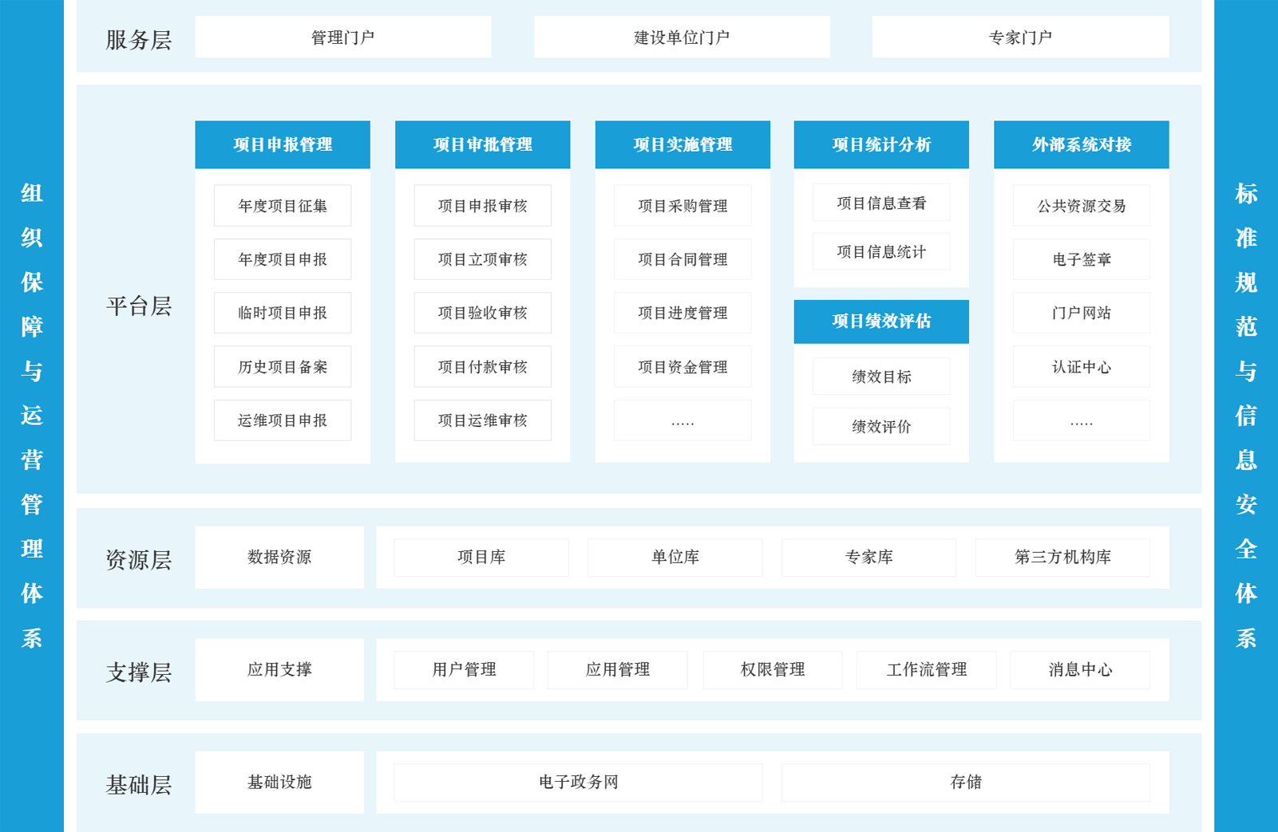Viewport: 1278px width, 832px height.
Task: Click the 管理门户 portal box
Action: pos(342,37)
